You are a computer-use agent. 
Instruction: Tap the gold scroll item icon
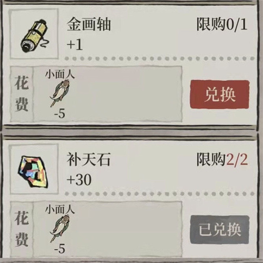pos(35,36)
